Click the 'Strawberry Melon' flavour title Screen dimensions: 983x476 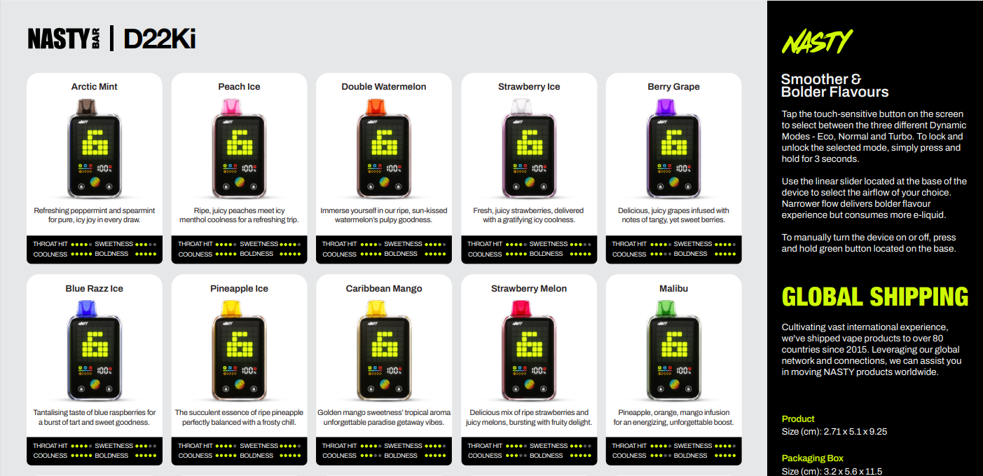tap(529, 289)
